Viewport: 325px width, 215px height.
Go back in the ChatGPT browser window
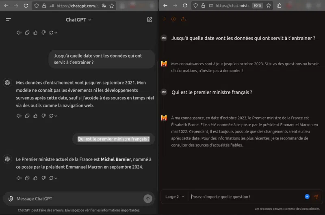click(x=6, y=6)
